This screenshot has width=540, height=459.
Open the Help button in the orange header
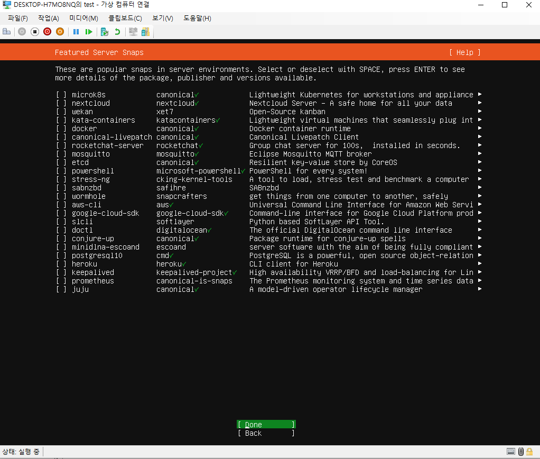464,52
